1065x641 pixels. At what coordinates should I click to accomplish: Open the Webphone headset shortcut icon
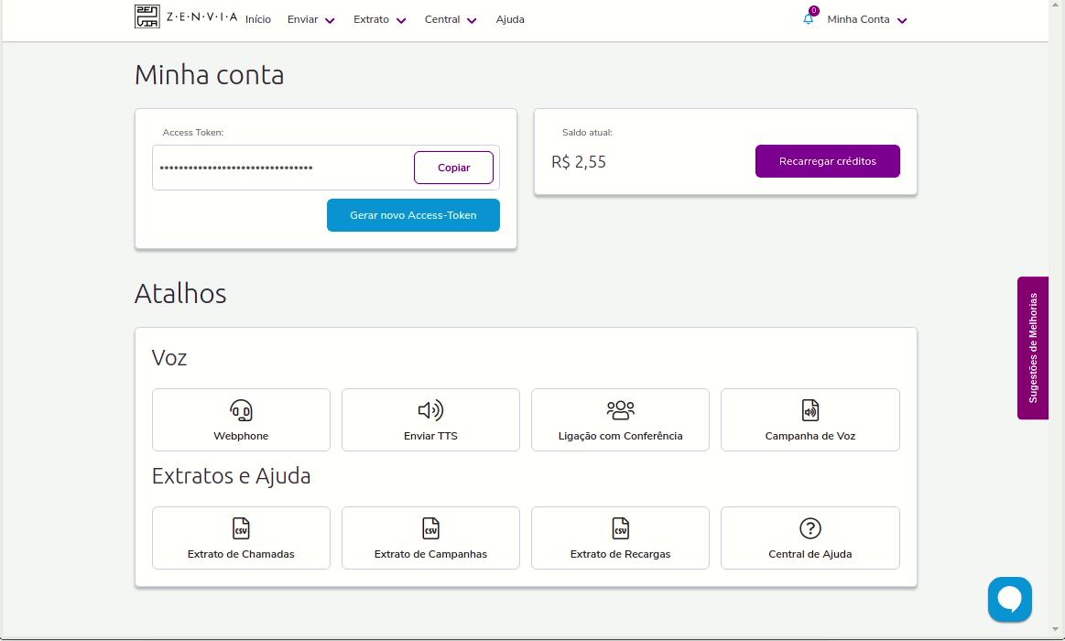pos(241,410)
